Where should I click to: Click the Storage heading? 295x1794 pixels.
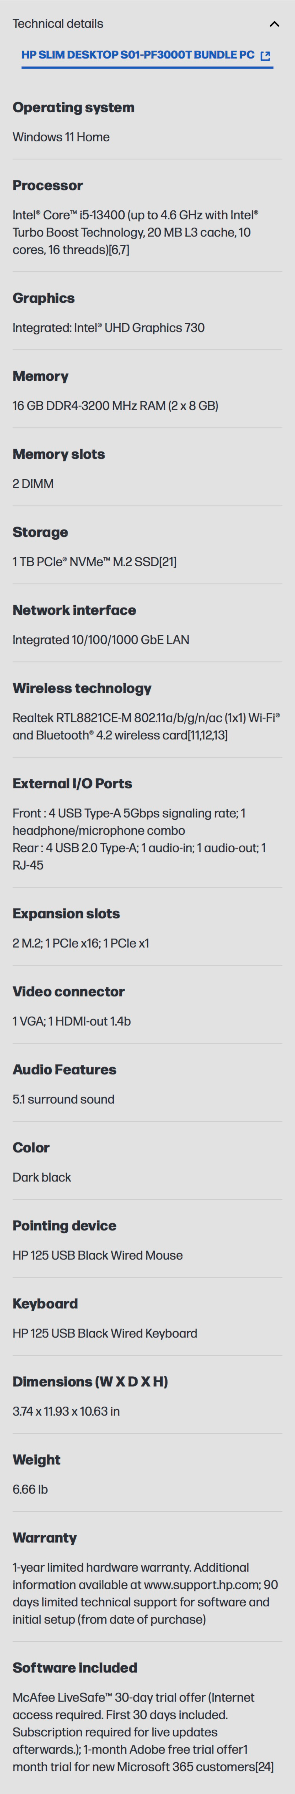[x=40, y=532]
